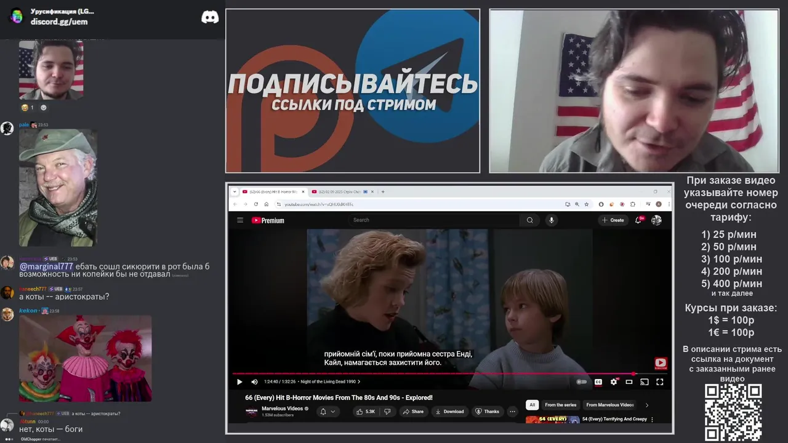Toggle closed captions with the CC button
The height and width of the screenshot is (443, 788).
[x=598, y=381]
